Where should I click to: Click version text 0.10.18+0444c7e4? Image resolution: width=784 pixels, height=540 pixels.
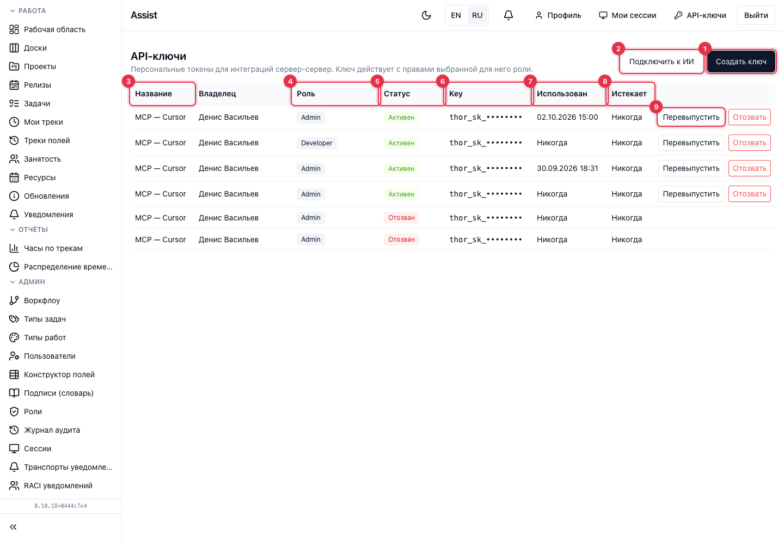(60, 506)
